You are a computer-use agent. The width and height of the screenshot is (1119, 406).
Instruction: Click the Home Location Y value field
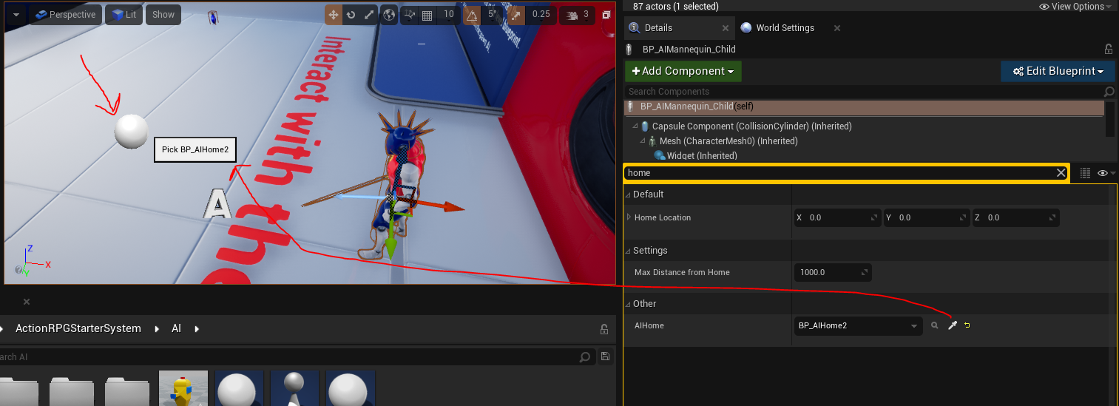pyautogui.click(x=926, y=217)
